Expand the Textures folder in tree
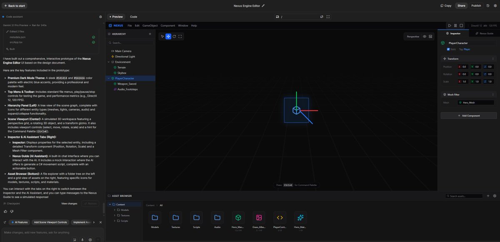This screenshot has height=242, width=500. tap(114, 215)
